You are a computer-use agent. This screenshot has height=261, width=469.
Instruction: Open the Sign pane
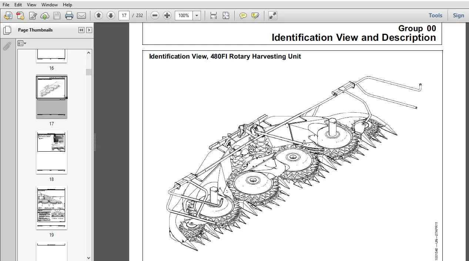click(x=458, y=16)
